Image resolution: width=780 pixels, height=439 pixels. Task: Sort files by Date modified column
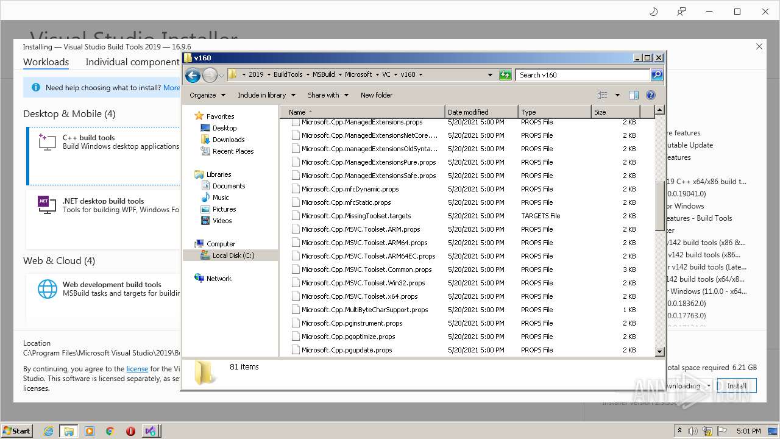click(481, 112)
